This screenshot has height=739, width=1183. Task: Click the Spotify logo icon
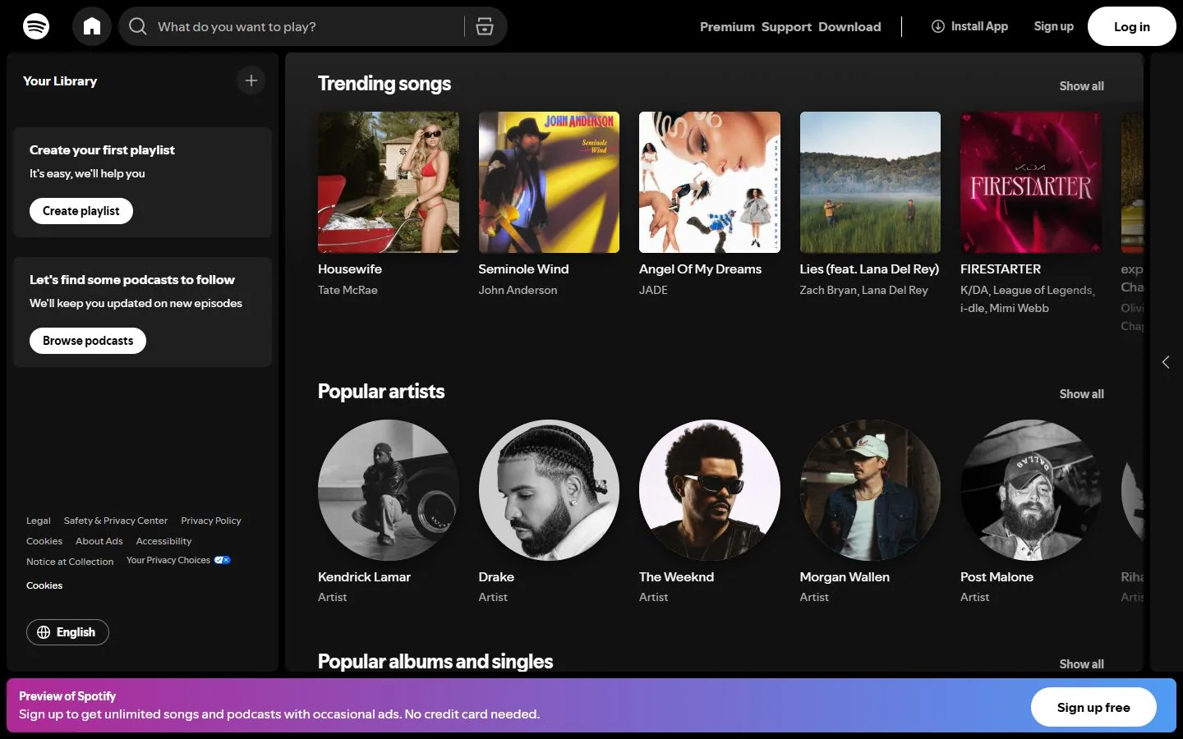coord(36,26)
